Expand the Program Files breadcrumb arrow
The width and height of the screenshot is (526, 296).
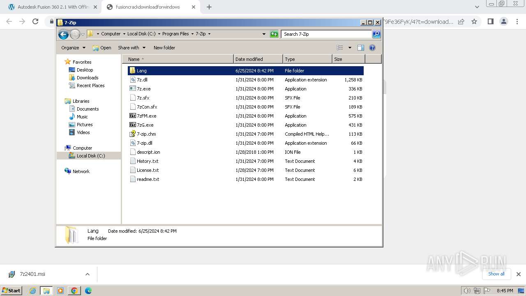[x=192, y=34]
